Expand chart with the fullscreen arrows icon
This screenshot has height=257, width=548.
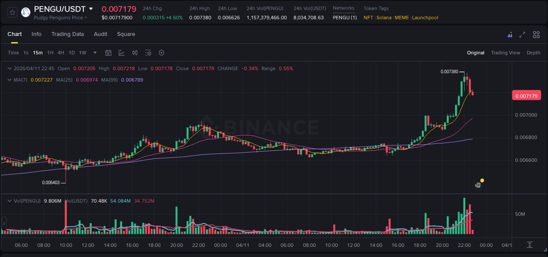(522, 34)
